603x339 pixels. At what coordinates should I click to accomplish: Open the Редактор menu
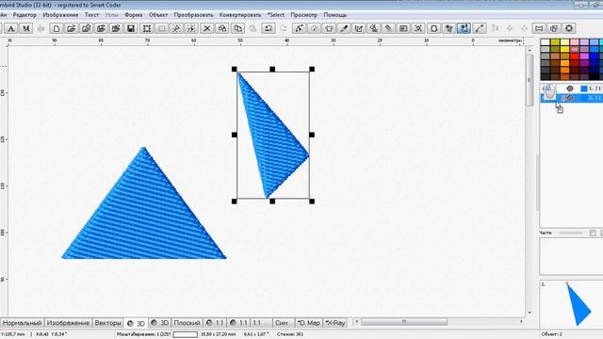24,15
